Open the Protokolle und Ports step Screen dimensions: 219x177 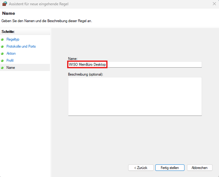21,47
